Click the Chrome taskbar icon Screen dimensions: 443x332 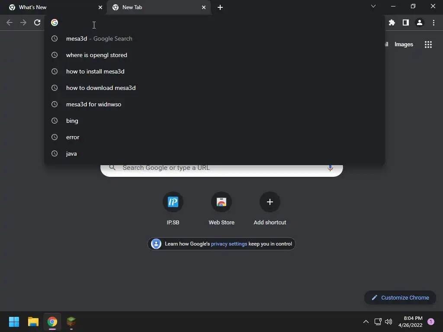pos(52,322)
